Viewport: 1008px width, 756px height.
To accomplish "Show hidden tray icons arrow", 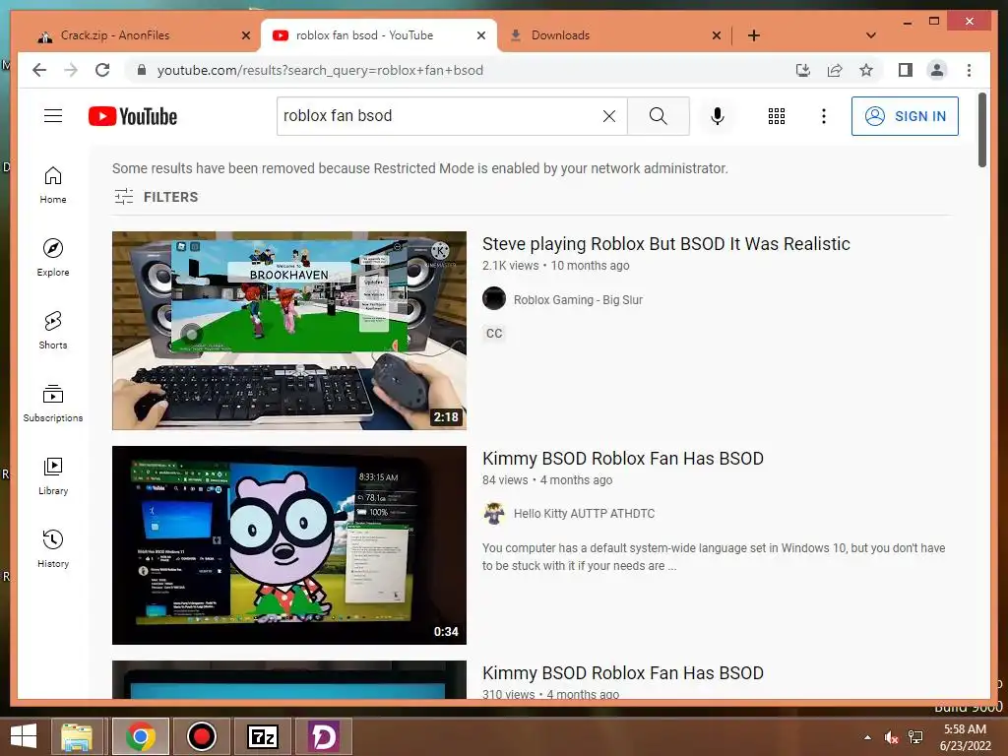I will click(868, 737).
